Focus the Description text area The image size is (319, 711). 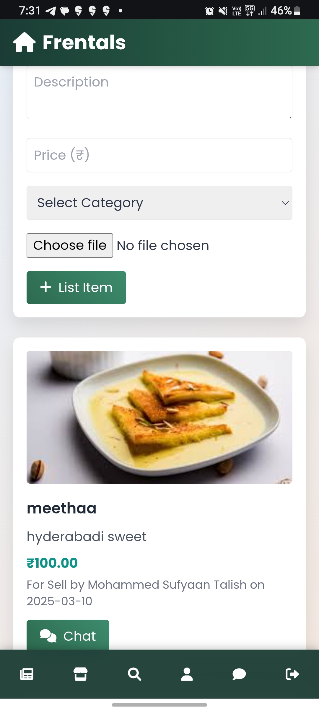click(x=159, y=92)
